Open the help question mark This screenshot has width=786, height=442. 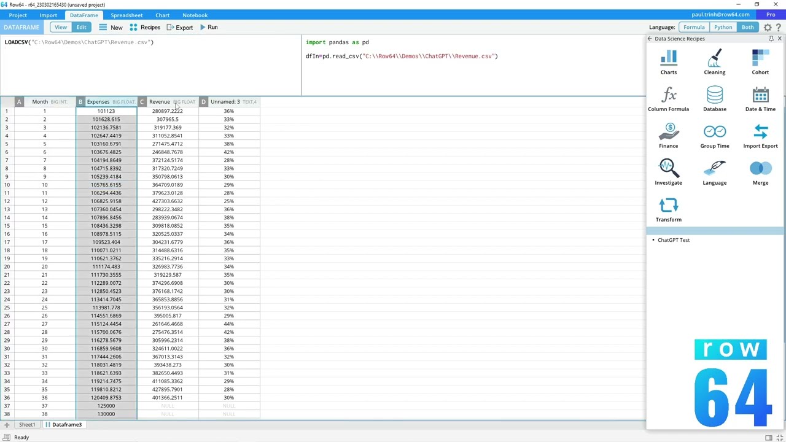(780, 27)
